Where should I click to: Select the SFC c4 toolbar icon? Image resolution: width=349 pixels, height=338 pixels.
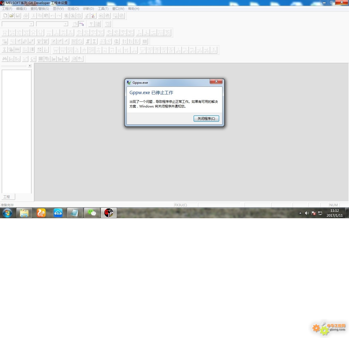click(x=164, y=50)
